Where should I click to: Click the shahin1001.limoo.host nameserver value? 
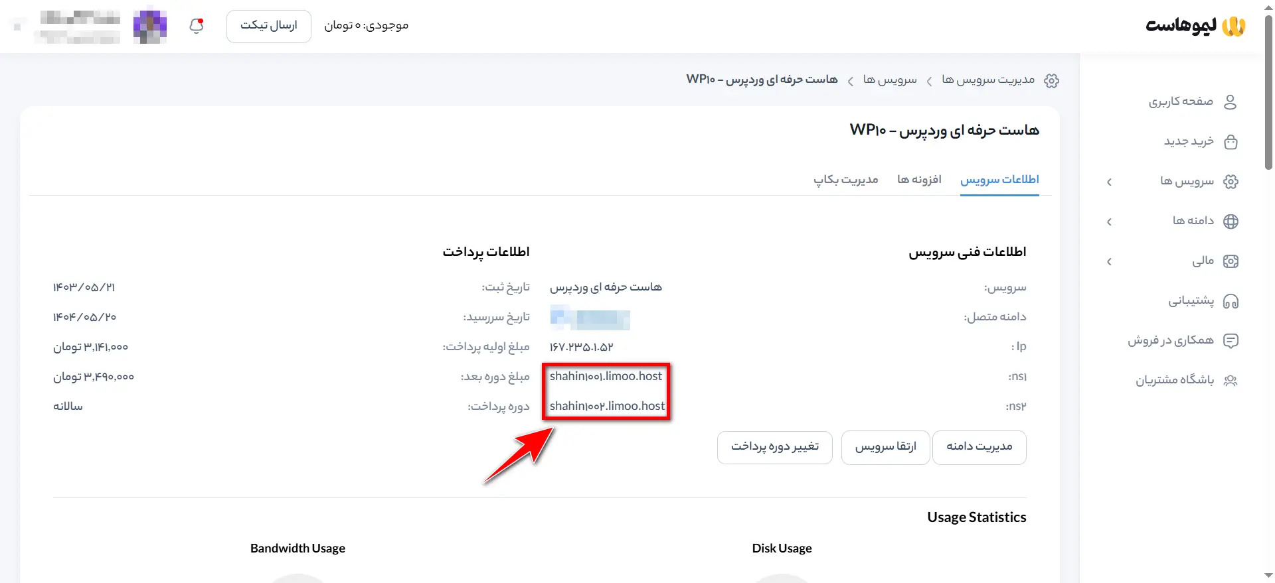click(606, 376)
